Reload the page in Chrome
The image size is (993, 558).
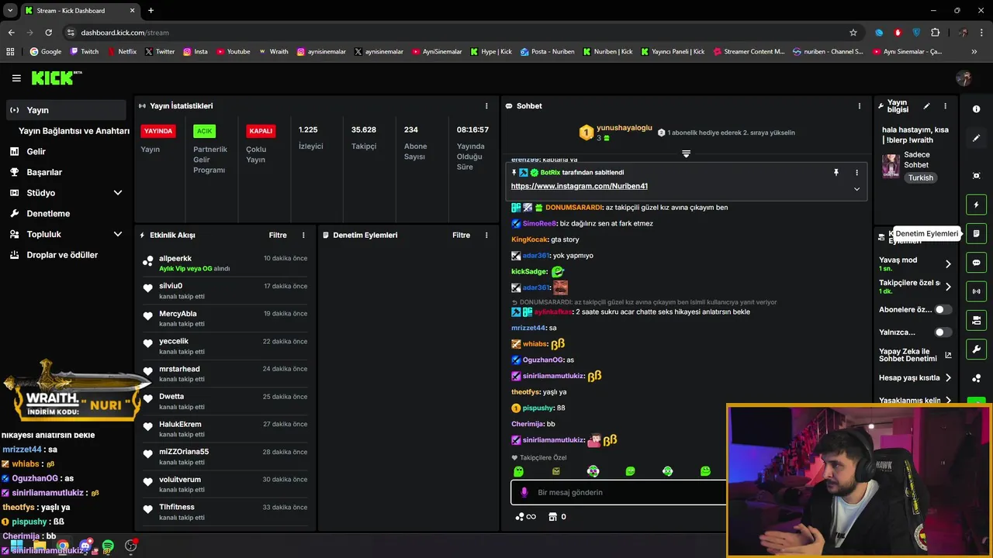48,33
